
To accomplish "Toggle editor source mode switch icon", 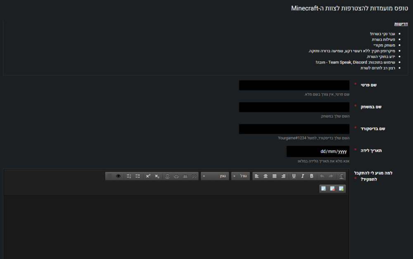I will coord(109,176).
